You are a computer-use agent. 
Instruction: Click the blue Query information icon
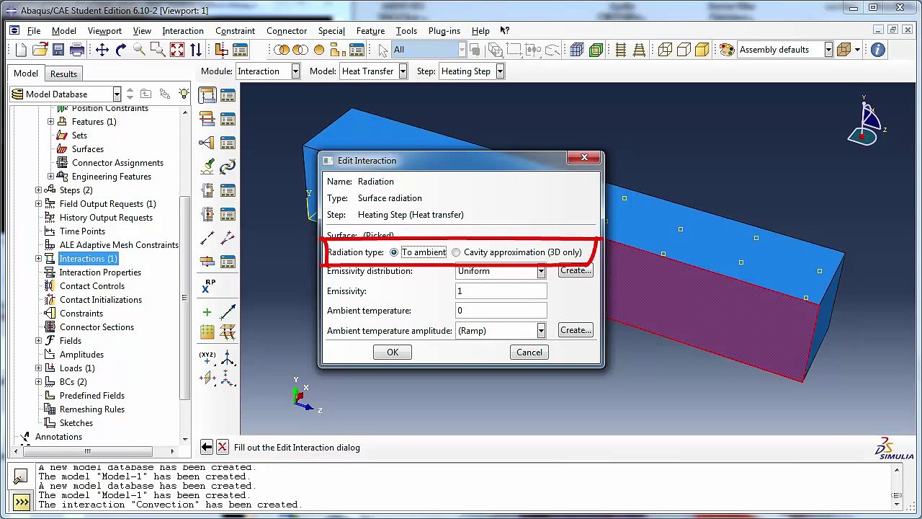[x=877, y=50]
